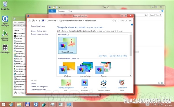Open Display link under See also
The height and width of the screenshot is (107, 174).
coord(33,84)
